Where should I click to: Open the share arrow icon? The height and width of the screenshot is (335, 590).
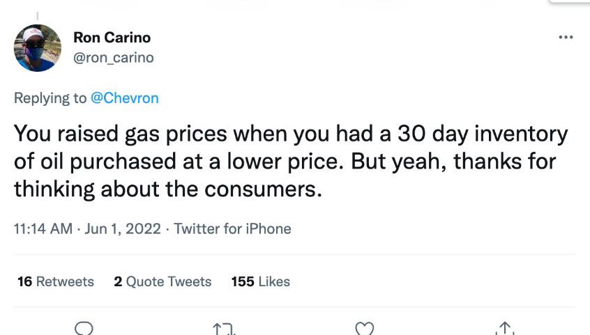point(506,328)
